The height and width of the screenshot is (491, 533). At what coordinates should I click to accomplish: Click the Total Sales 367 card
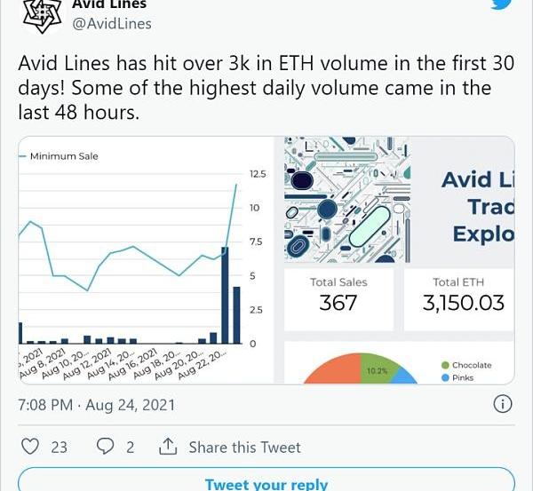click(338, 299)
